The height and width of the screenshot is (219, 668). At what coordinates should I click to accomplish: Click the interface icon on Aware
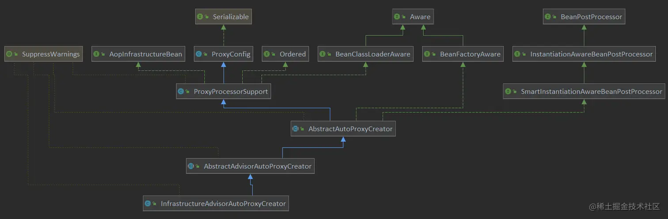pos(397,17)
